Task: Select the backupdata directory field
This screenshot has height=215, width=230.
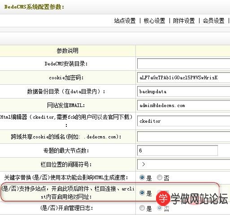Action: pos(183,91)
